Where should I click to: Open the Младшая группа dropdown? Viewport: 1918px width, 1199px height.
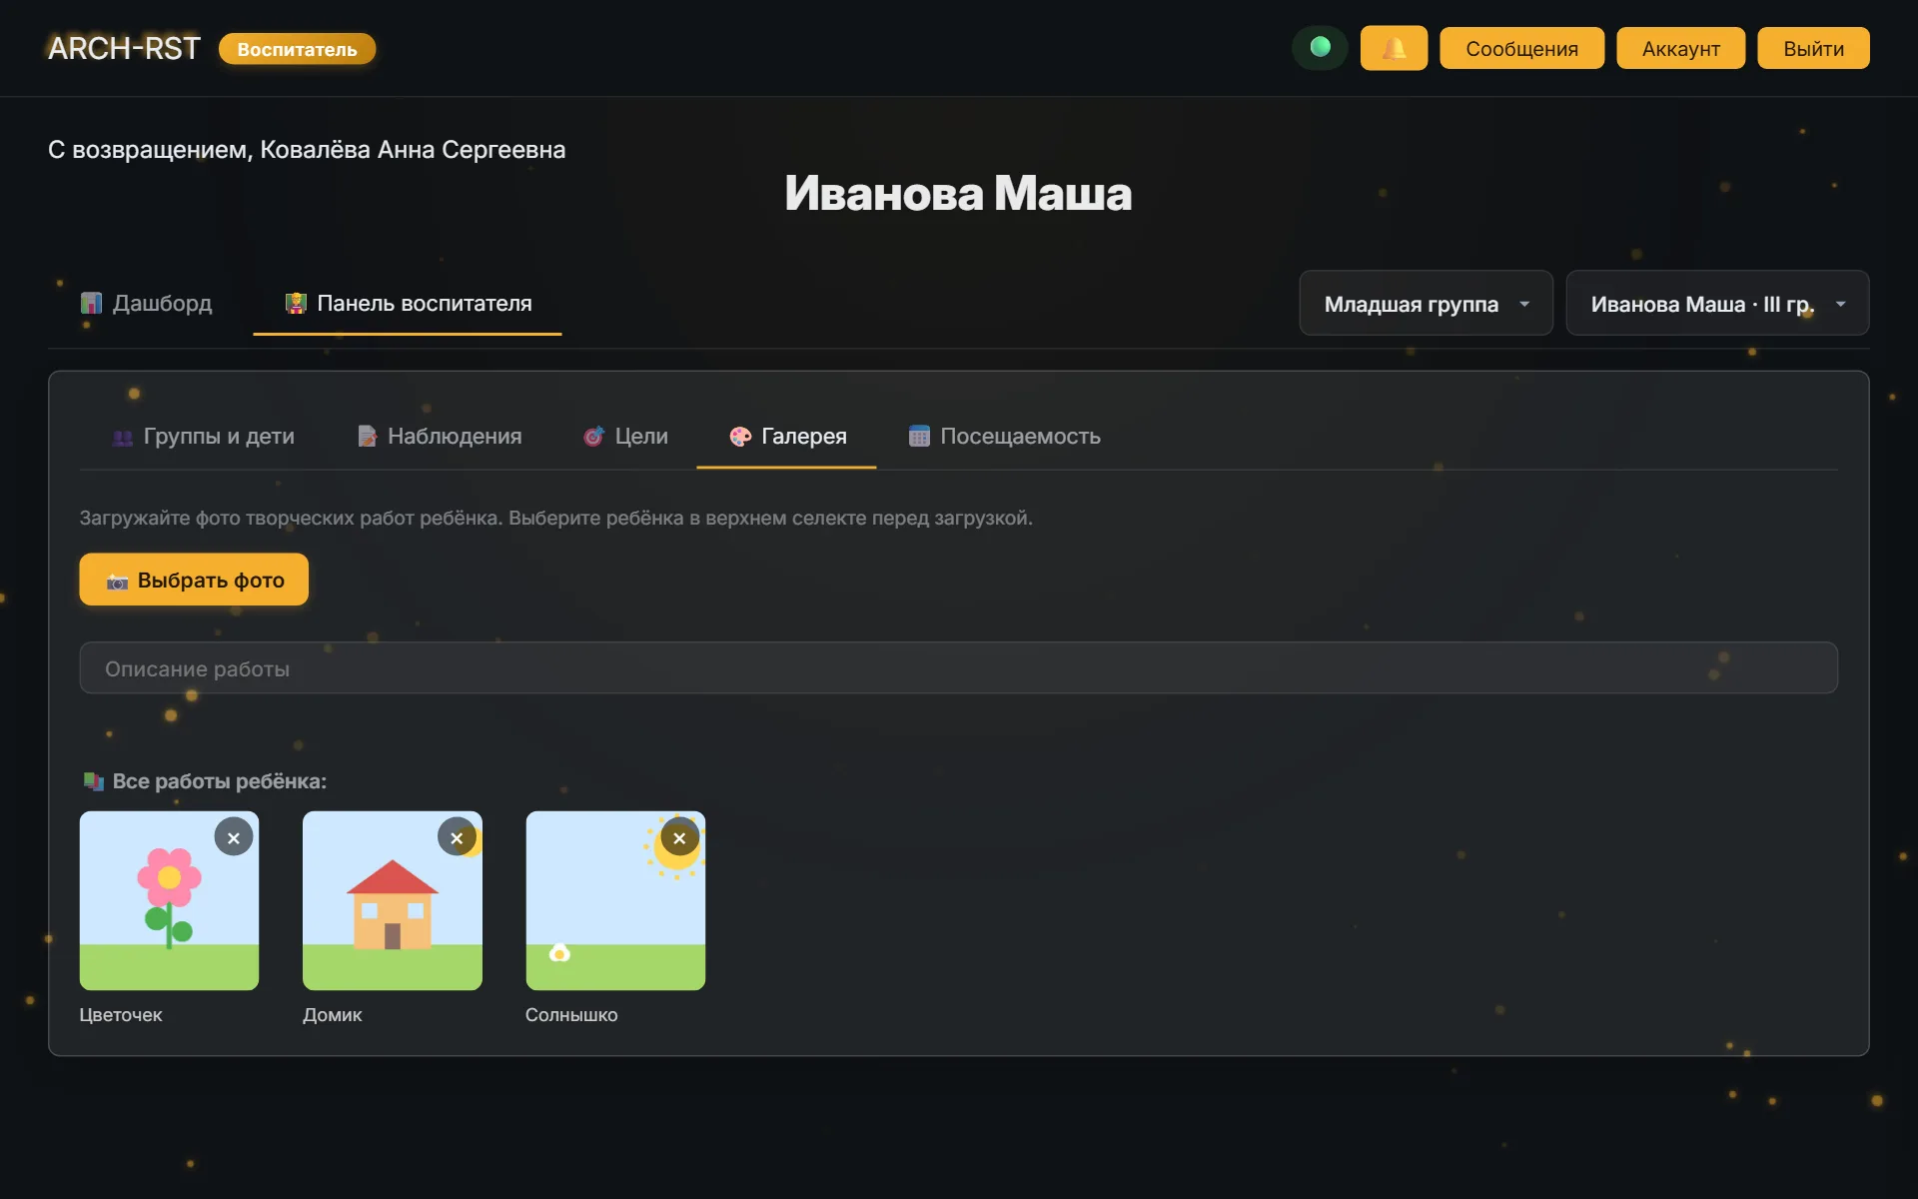click(1426, 303)
